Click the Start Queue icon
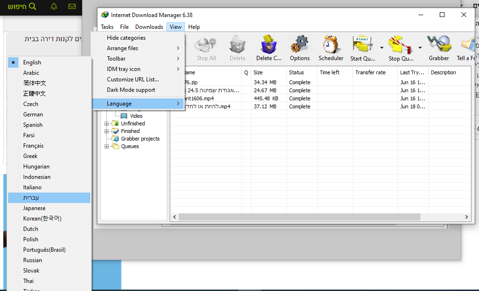 point(362,44)
